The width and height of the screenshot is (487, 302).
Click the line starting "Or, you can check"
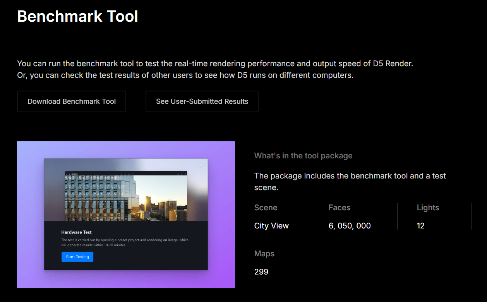pos(185,75)
